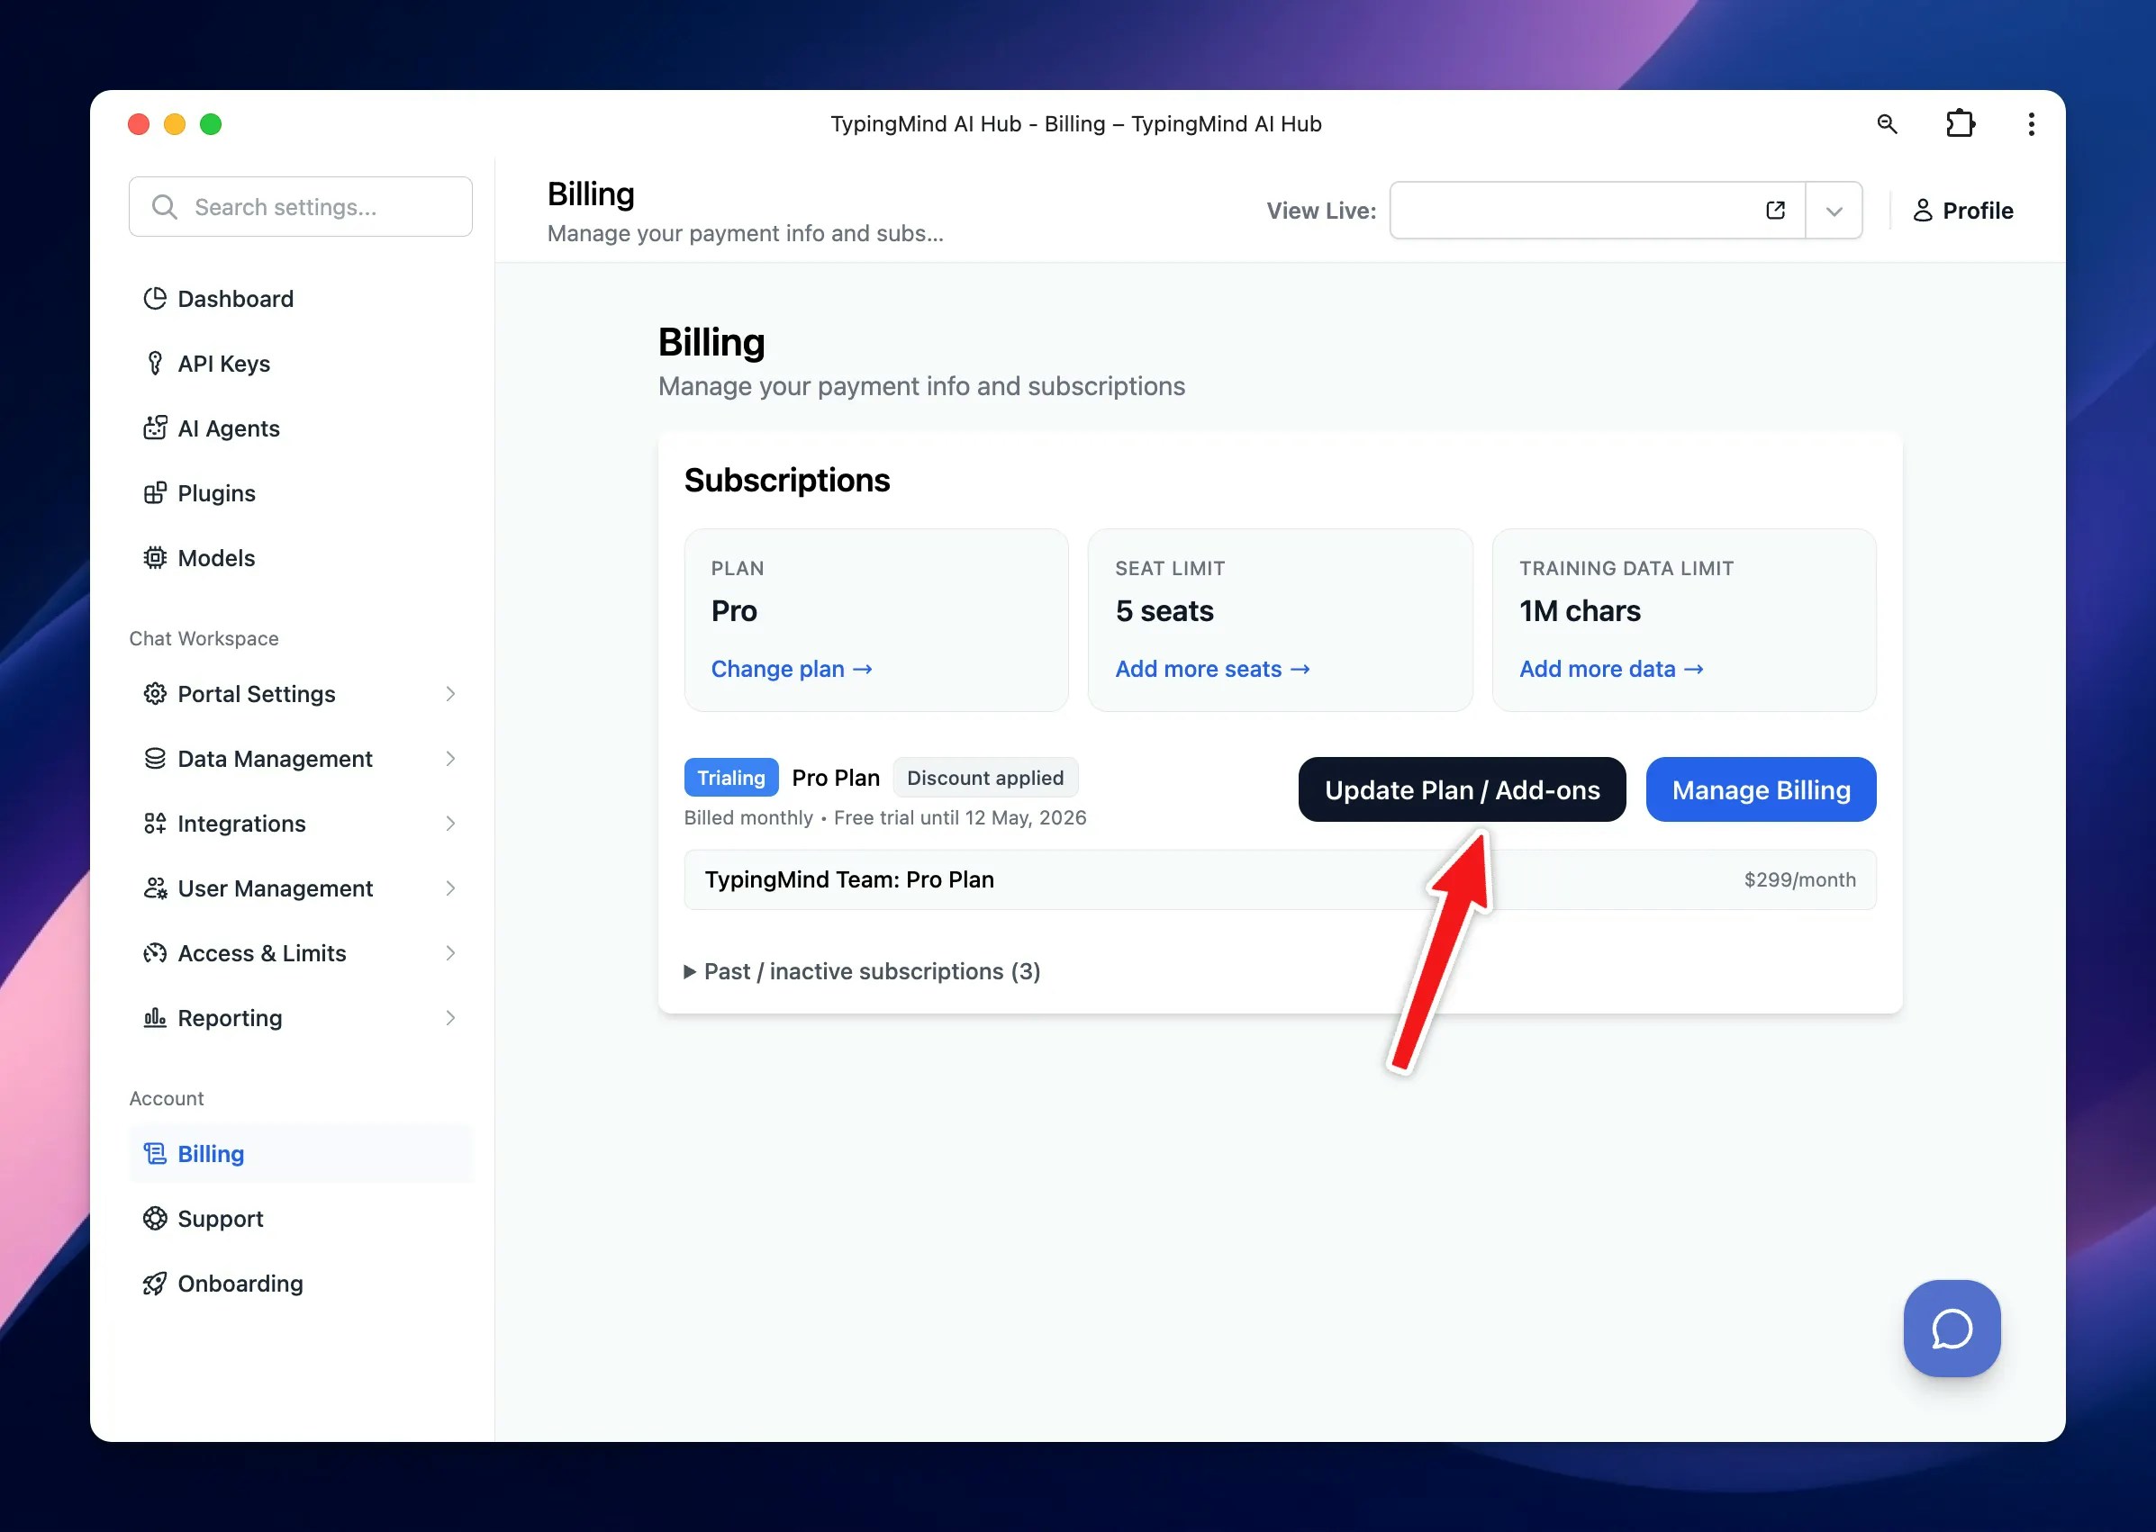
Task: Open API Keys settings page
Action: [301, 365]
